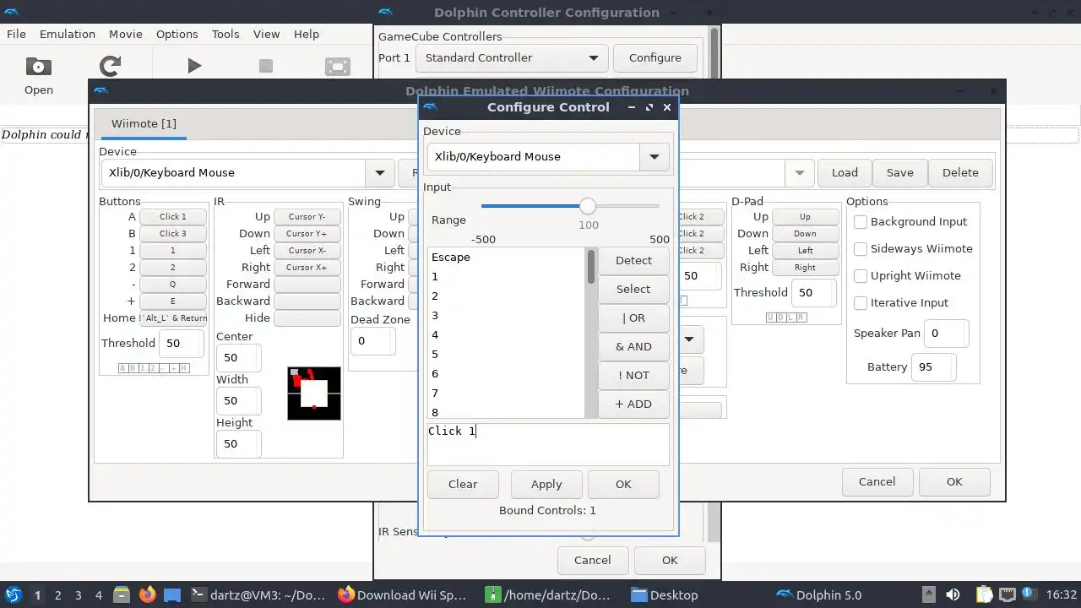Click the dolphin icon in the Configure Control title bar
This screenshot has width=1081, height=608.
click(x=430, y=107)
